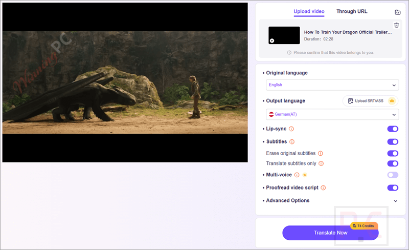The height and width of the screenshot is (250, 409).
Task: Delete the uploaded video with trash icon
Action: tap(397, 25)
